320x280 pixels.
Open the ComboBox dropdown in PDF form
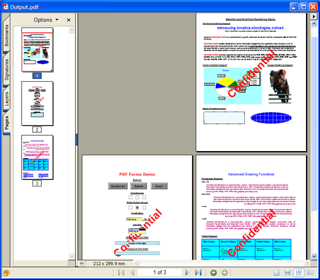(145, 219)
